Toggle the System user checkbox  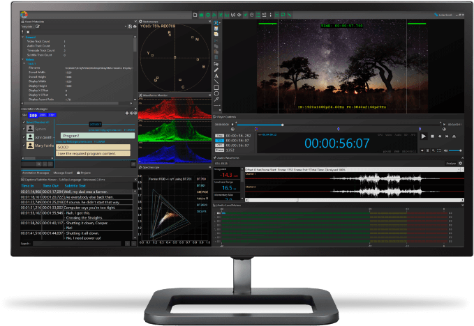click(x=24, y=128)
